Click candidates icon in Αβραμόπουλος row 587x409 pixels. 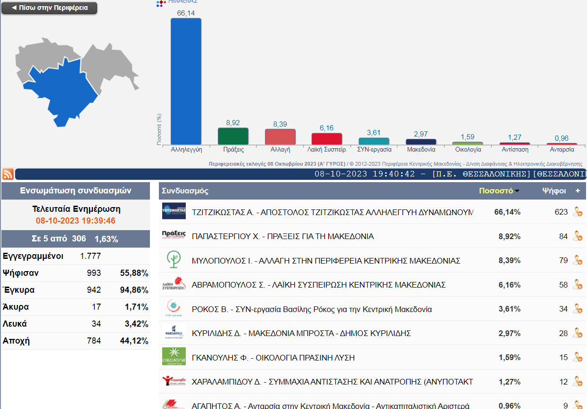click(x=577, y=285)
